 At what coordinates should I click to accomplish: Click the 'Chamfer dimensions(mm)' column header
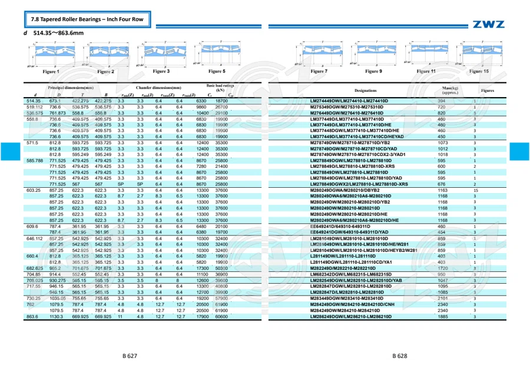tap(158, 88)
